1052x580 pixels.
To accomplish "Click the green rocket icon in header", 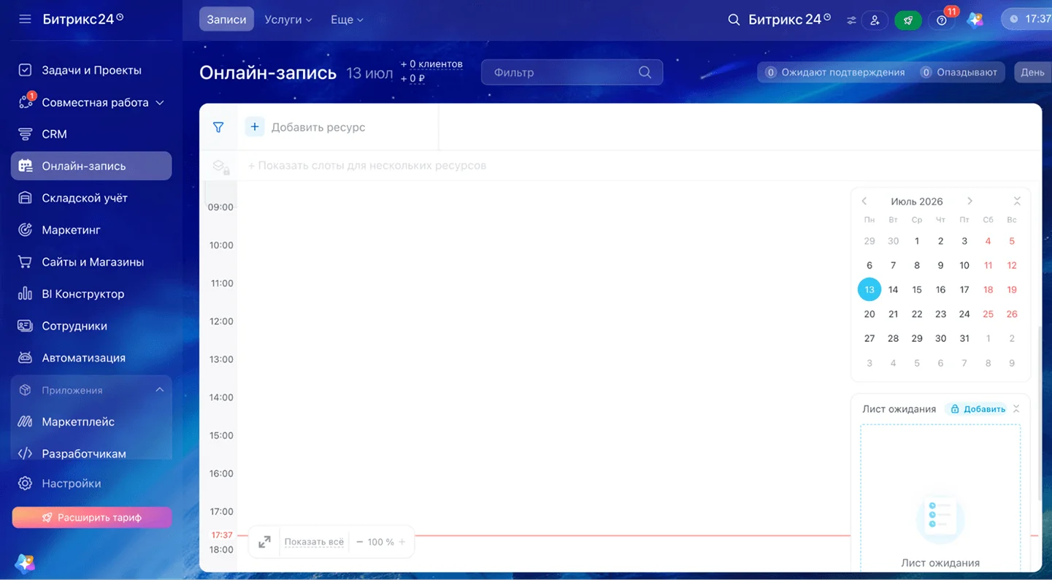I will pos(907,20).
